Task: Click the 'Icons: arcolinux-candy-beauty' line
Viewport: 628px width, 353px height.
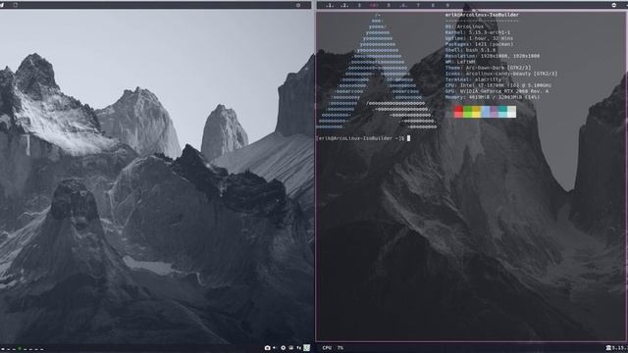Action: tap(501, 74)
